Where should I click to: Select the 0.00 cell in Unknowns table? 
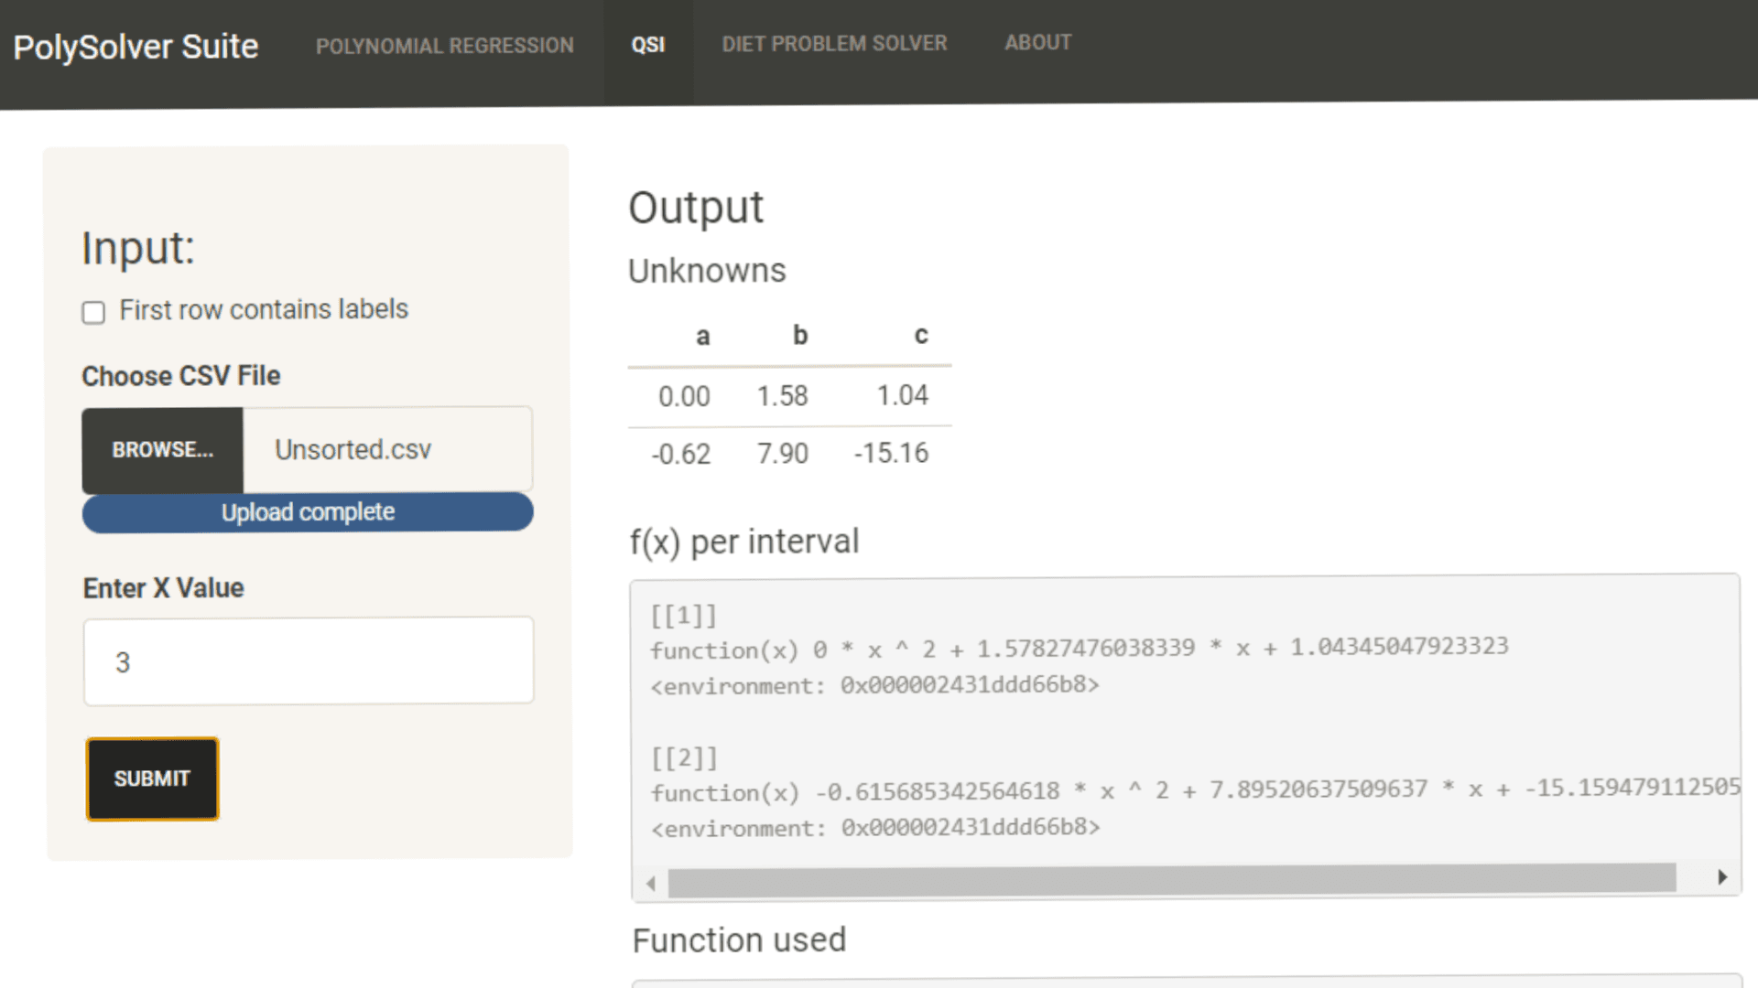point(684,397)
